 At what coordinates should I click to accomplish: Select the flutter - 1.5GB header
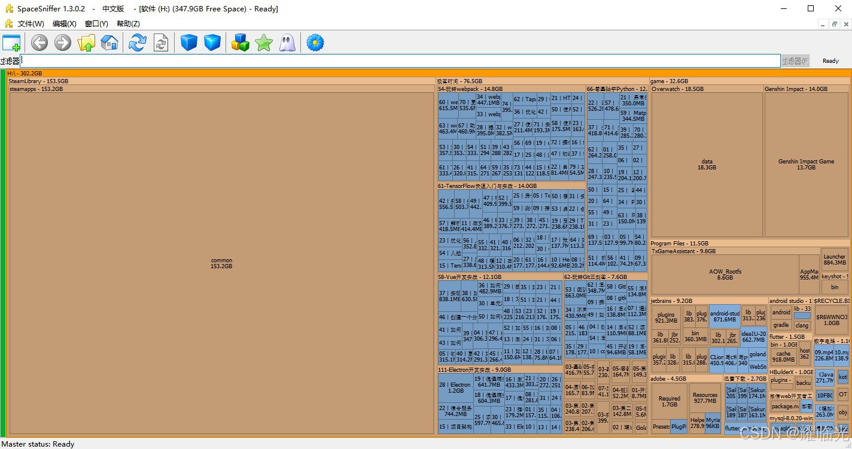pyautogui.click(x=791, y=337)
